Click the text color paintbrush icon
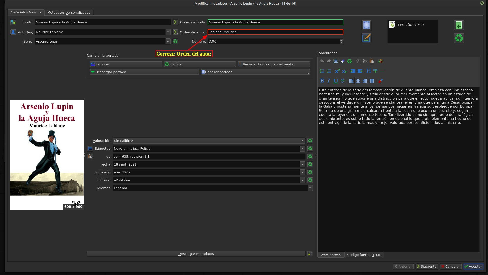Screen dimensions: 488x275 click(x=380, y=81)
